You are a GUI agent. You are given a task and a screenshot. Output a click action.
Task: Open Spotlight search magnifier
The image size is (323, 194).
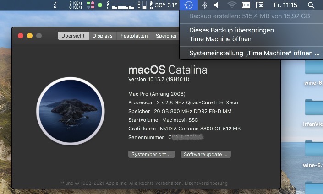click(311, 5)
